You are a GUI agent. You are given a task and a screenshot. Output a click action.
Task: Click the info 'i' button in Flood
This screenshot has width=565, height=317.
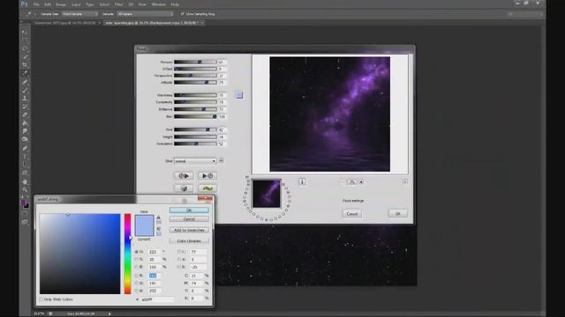coord(302,182)
